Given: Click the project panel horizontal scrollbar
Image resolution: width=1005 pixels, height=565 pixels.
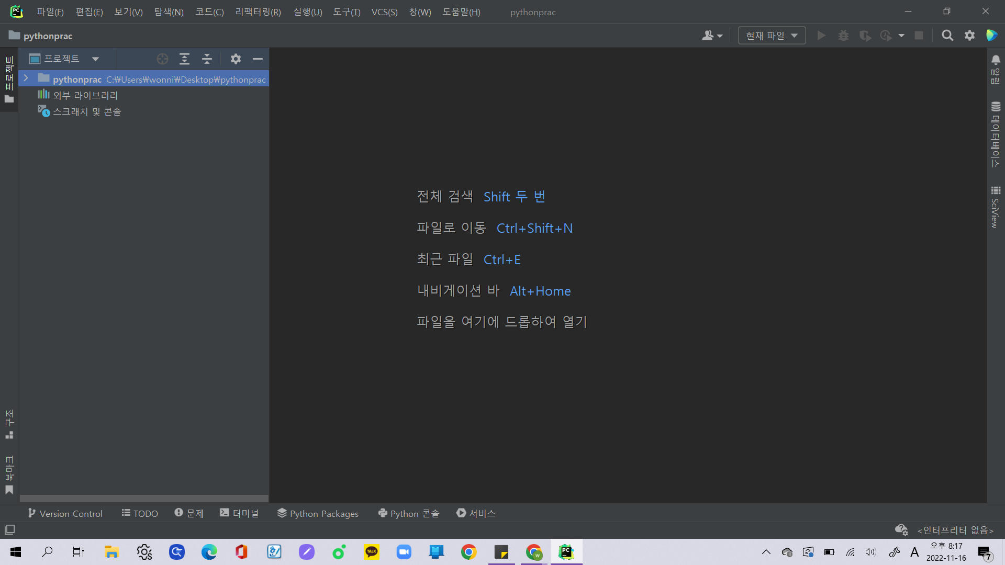Looking at the screenshot, I should (x=144, y=499).
